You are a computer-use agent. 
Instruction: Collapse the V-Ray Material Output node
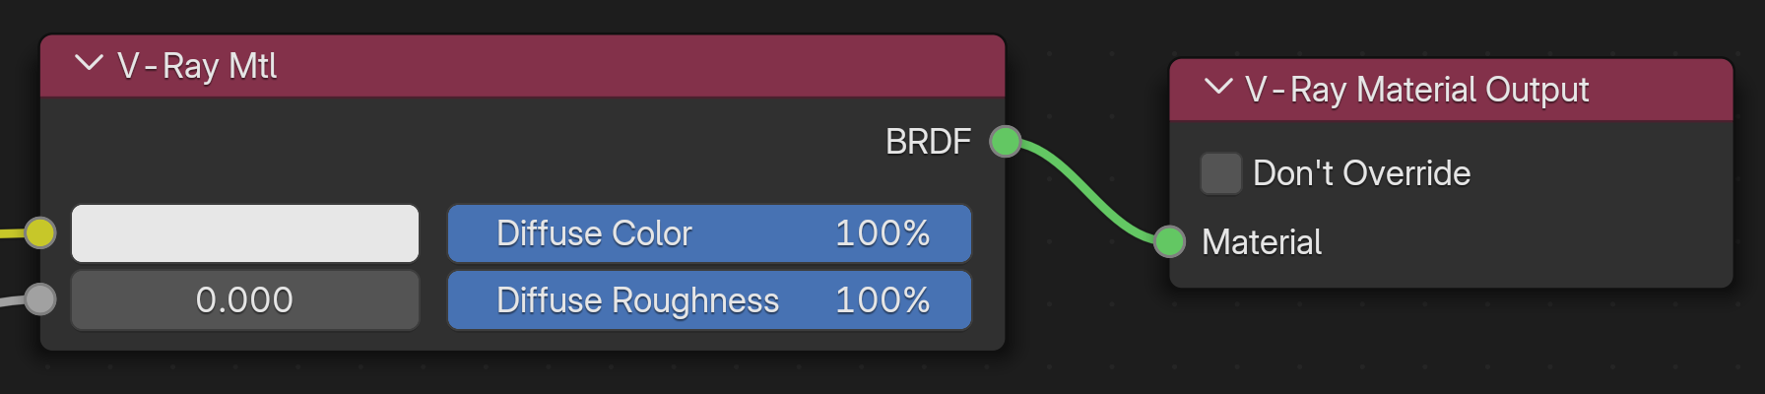point(1218,89)
